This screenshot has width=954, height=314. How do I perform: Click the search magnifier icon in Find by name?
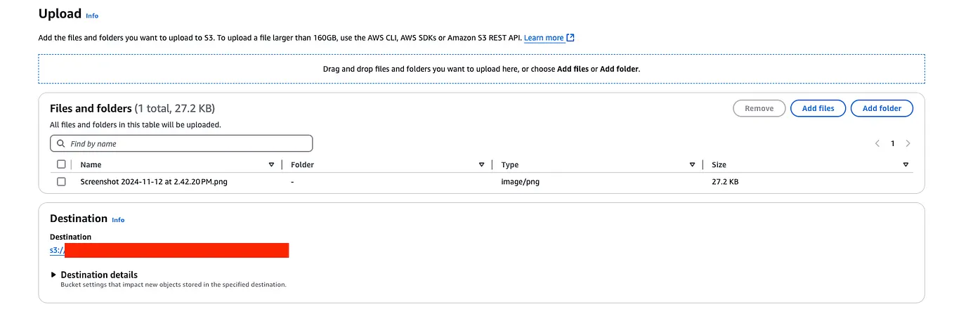click(61, 144)
